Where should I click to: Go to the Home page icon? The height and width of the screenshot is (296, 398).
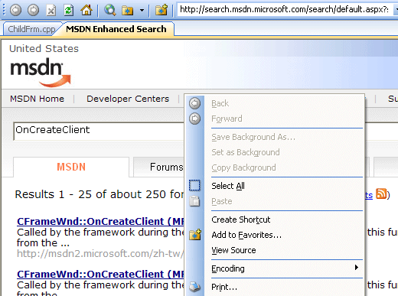point(86,10)
